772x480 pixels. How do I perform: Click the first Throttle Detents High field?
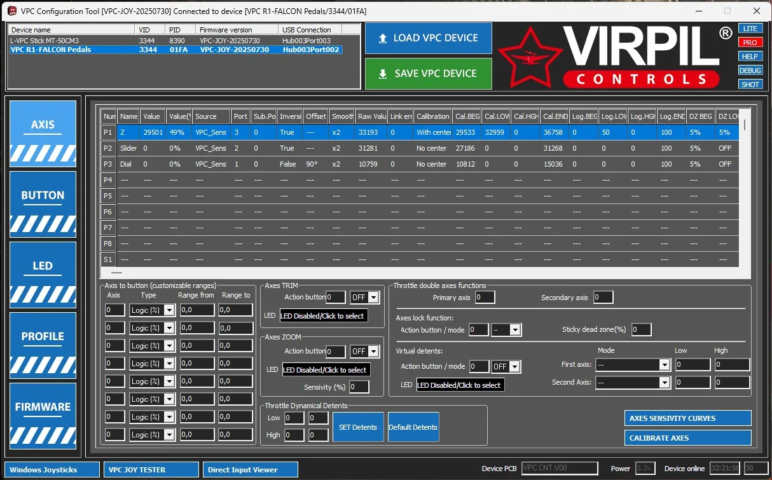pos(294,435)
